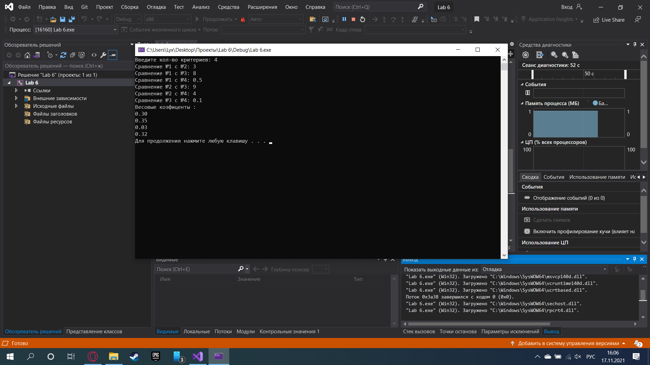Toggle the Preview Selected Items button
Image resolution: width=650 pixels, height=365 pixels.
(112, 55)
